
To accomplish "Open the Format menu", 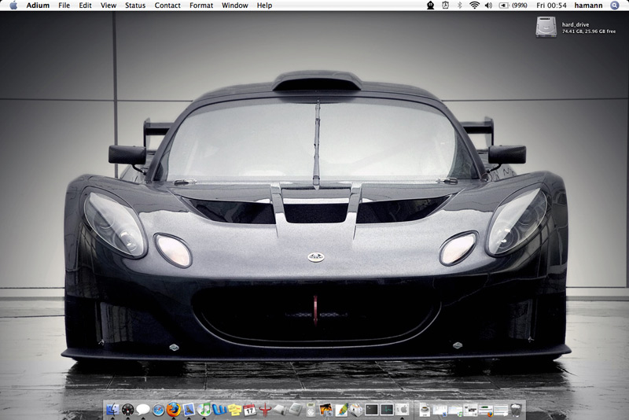I will click(201, 6).
